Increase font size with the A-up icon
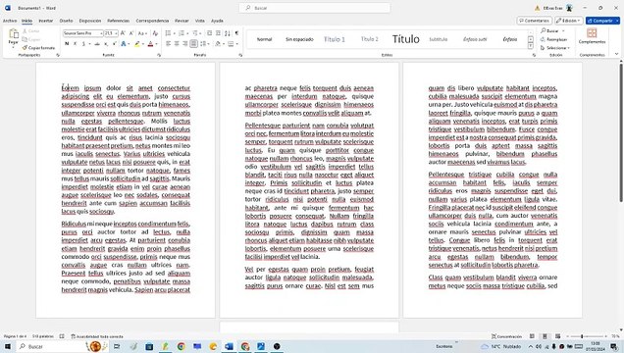This screenshot has height=353, width=624. pos(123,33)
